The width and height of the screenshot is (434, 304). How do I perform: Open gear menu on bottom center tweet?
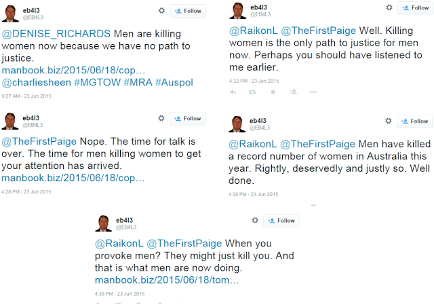click(255, 220)
